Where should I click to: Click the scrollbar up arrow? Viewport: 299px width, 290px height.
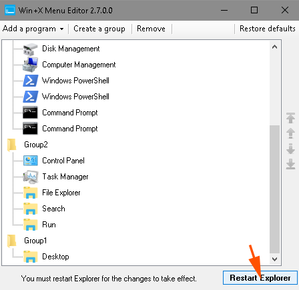pyautogui.click(x=275, y=47)
